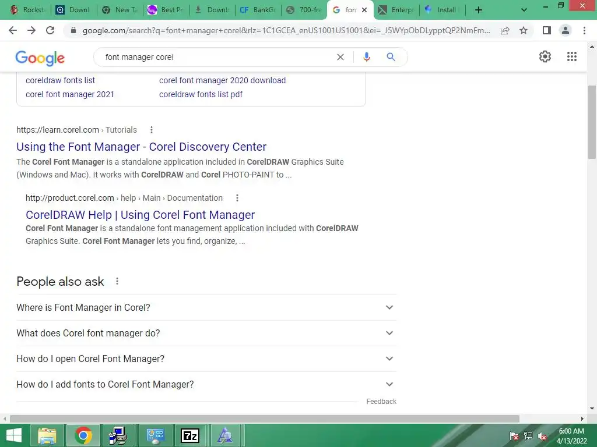The width and height of the screenshot is (597, 447).
Task: Open taskbar clock showing 6:00 AM
Action: coord(571,436)
